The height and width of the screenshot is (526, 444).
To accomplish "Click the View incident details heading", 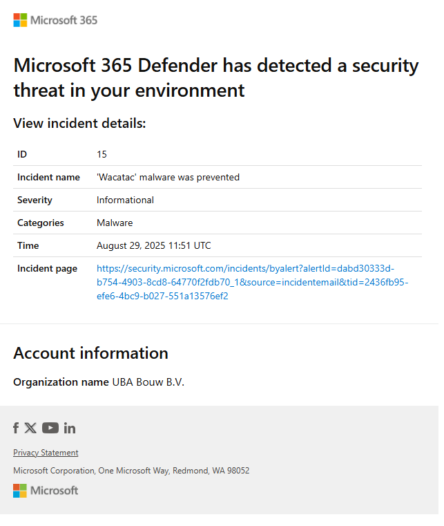I will click(x=79, y=124).
